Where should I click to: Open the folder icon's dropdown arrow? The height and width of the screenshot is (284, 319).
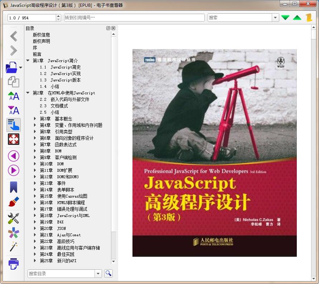pos(20,67)
